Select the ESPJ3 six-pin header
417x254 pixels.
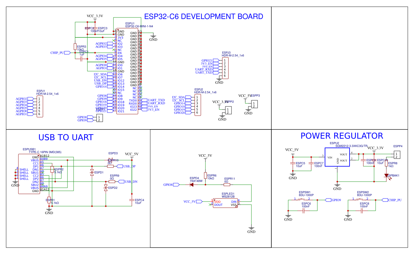click(x=225, y=68)
